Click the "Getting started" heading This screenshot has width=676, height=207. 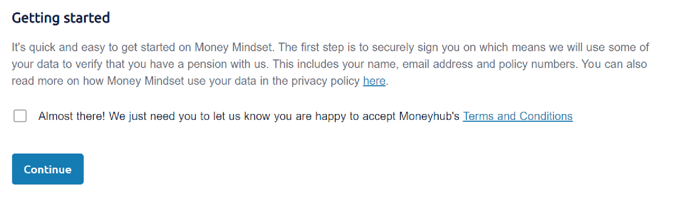pos(61,18)
